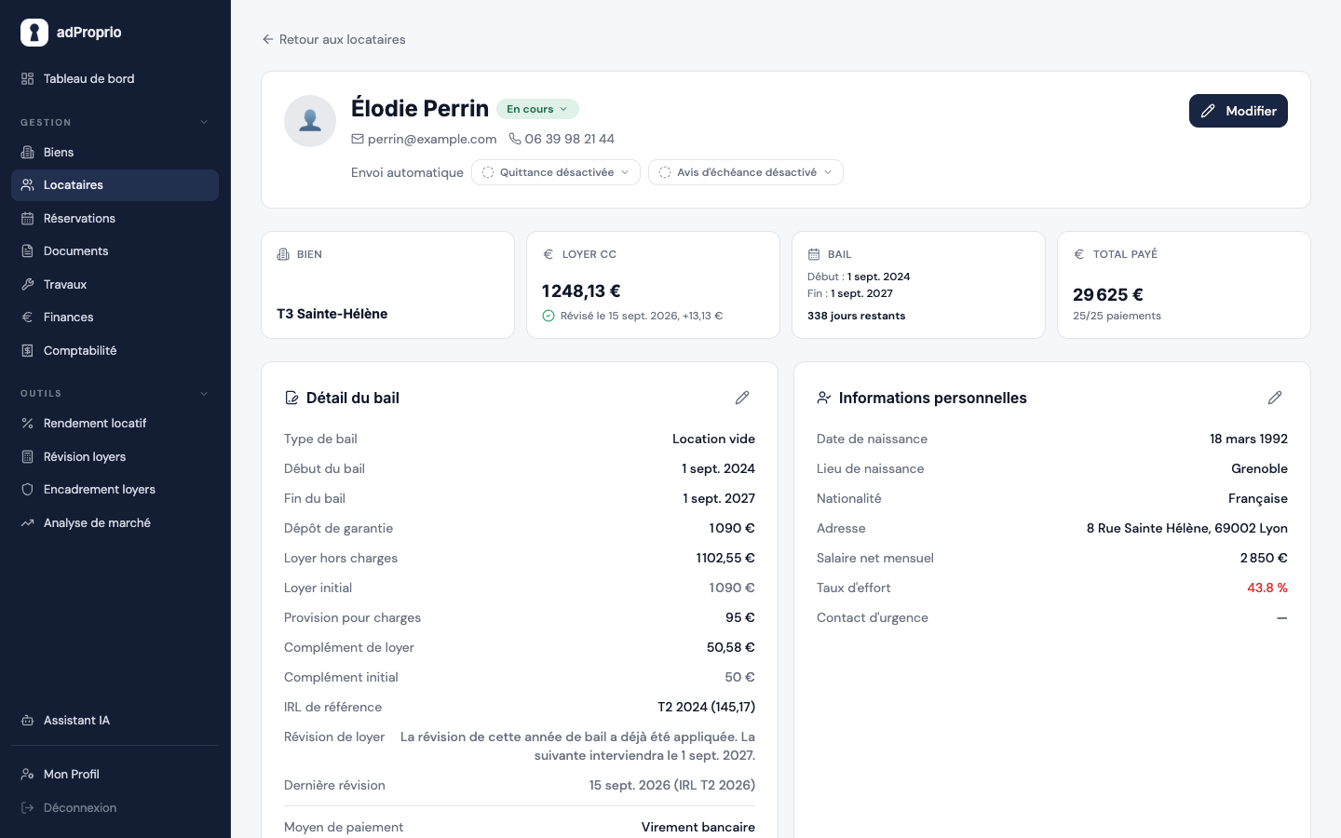Open Tableau de bord in the sidebar

[x=115, y=78]
